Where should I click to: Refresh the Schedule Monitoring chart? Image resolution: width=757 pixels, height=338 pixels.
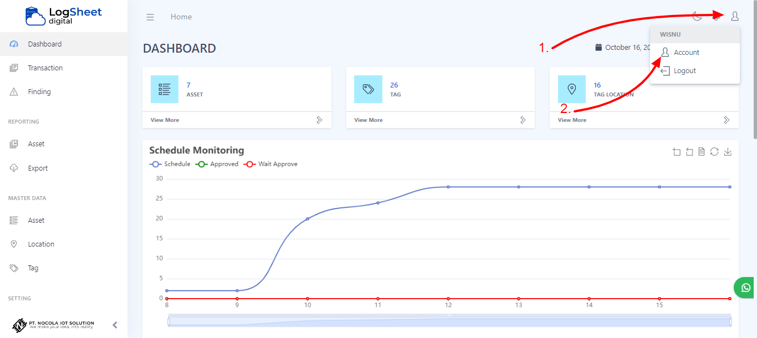pos(714,151)
